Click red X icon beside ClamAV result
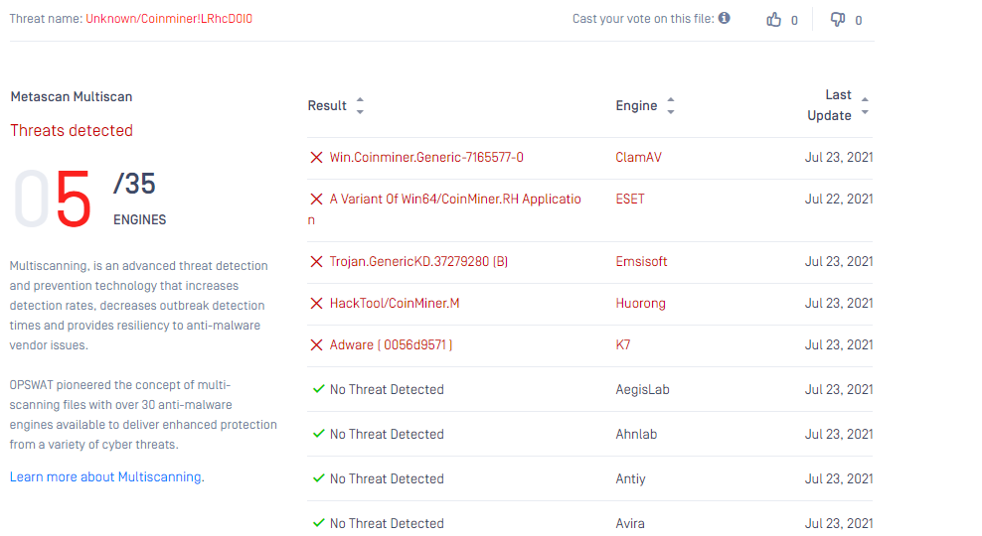 316,158
